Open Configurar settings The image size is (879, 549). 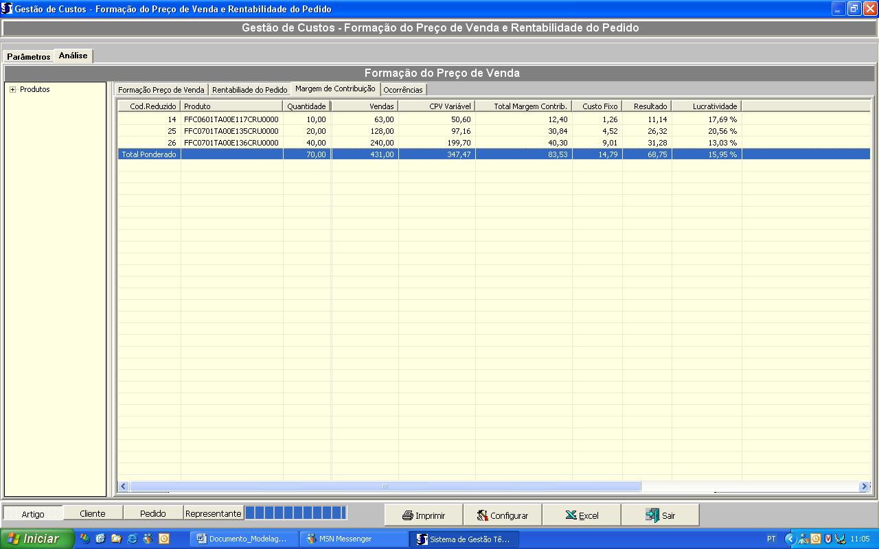click(503, 515)
